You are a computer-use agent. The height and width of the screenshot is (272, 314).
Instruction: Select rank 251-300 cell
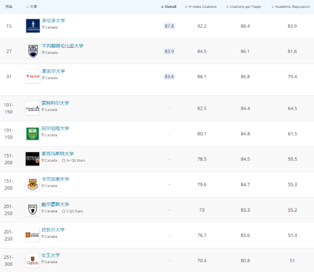[x=8, y=260]
